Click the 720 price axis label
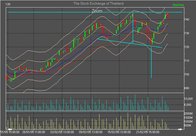196x136 pixels. tap(187, 47)
